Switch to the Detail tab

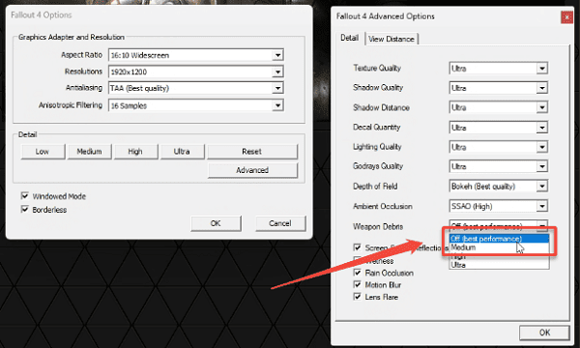(350, 38)
